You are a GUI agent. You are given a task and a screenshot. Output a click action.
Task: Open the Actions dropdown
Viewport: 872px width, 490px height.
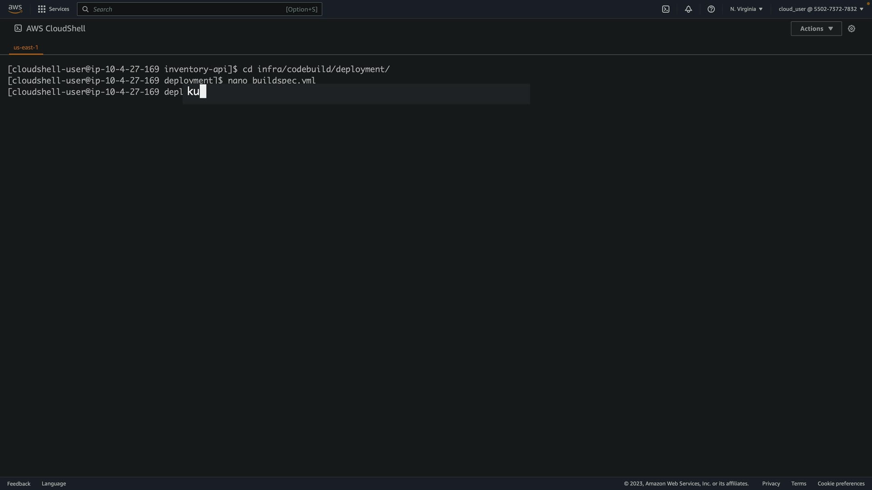point(816,29)
